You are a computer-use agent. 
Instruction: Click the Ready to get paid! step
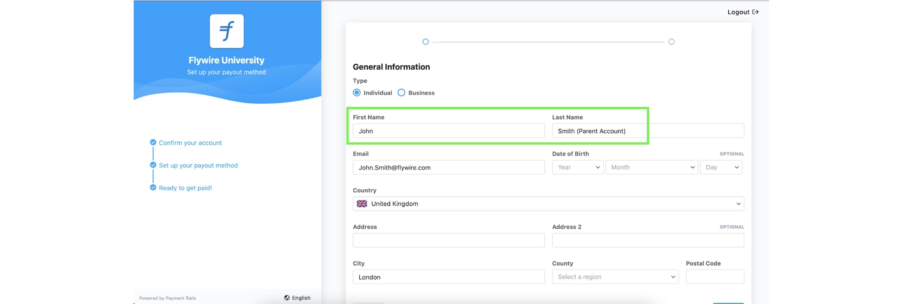pyautogui.click(x=185, y=188)
